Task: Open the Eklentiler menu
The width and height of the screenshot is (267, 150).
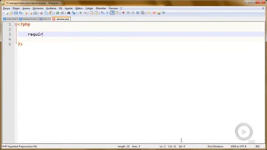Action: (x=101, y=8)
